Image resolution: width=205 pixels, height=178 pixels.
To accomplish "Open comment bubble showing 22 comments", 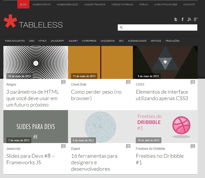I will (x=128, y=82).
